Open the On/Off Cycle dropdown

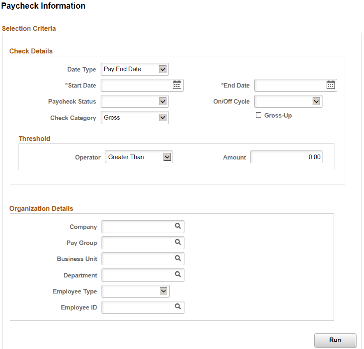pyautogui.click(x=316, y=101)
